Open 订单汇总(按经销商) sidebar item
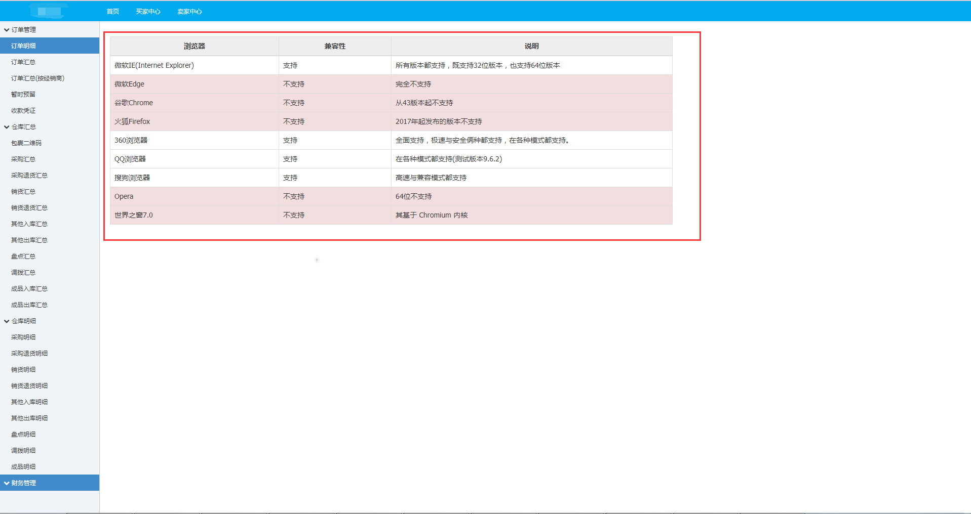Image resolution: width=971 pixels, height=514 pixels. pos(50,78)
